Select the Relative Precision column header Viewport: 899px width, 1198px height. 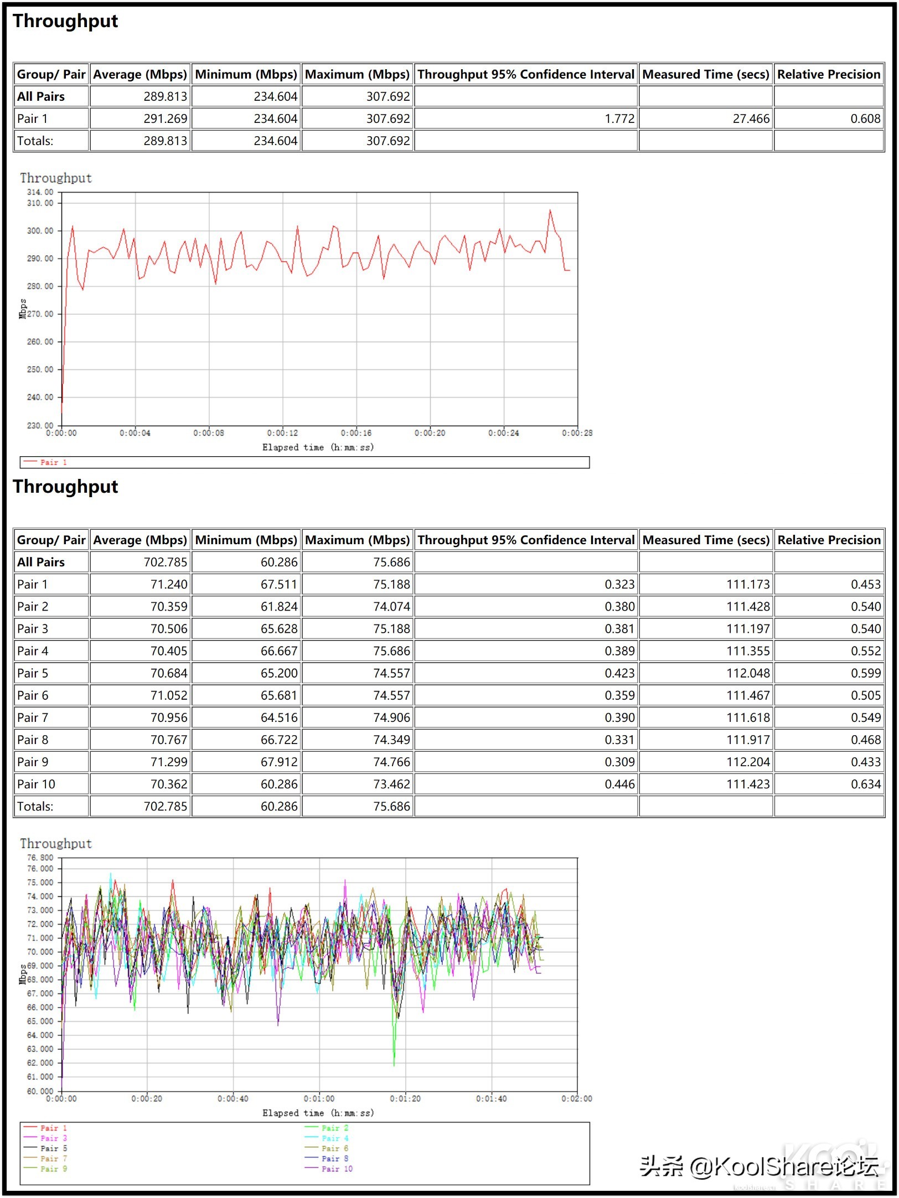coord(828,75)
